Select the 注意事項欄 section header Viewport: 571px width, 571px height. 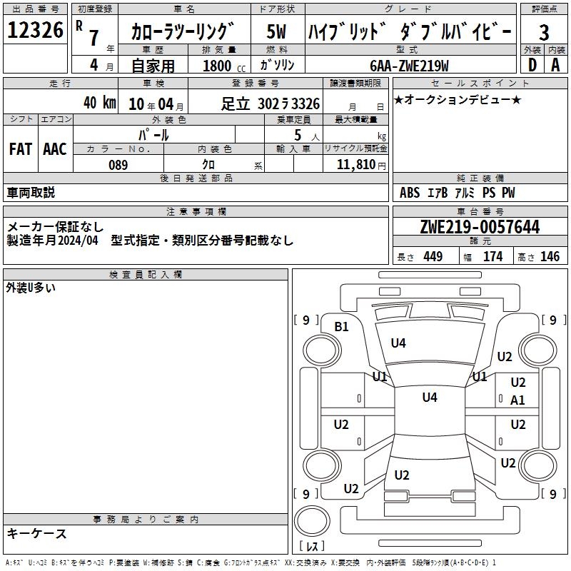196,211
